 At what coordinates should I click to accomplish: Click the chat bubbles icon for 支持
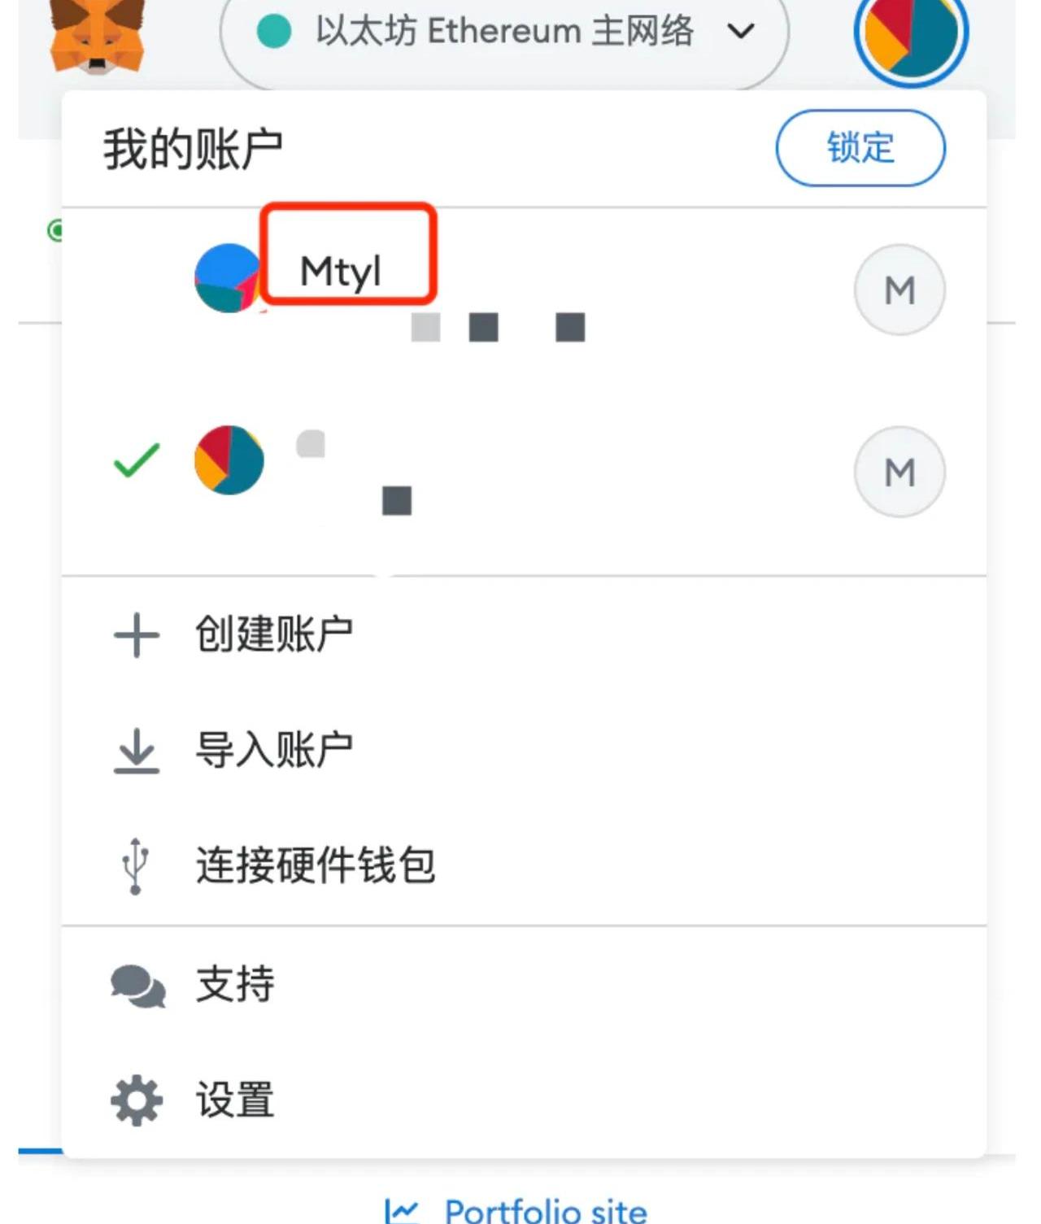(137, 986)
